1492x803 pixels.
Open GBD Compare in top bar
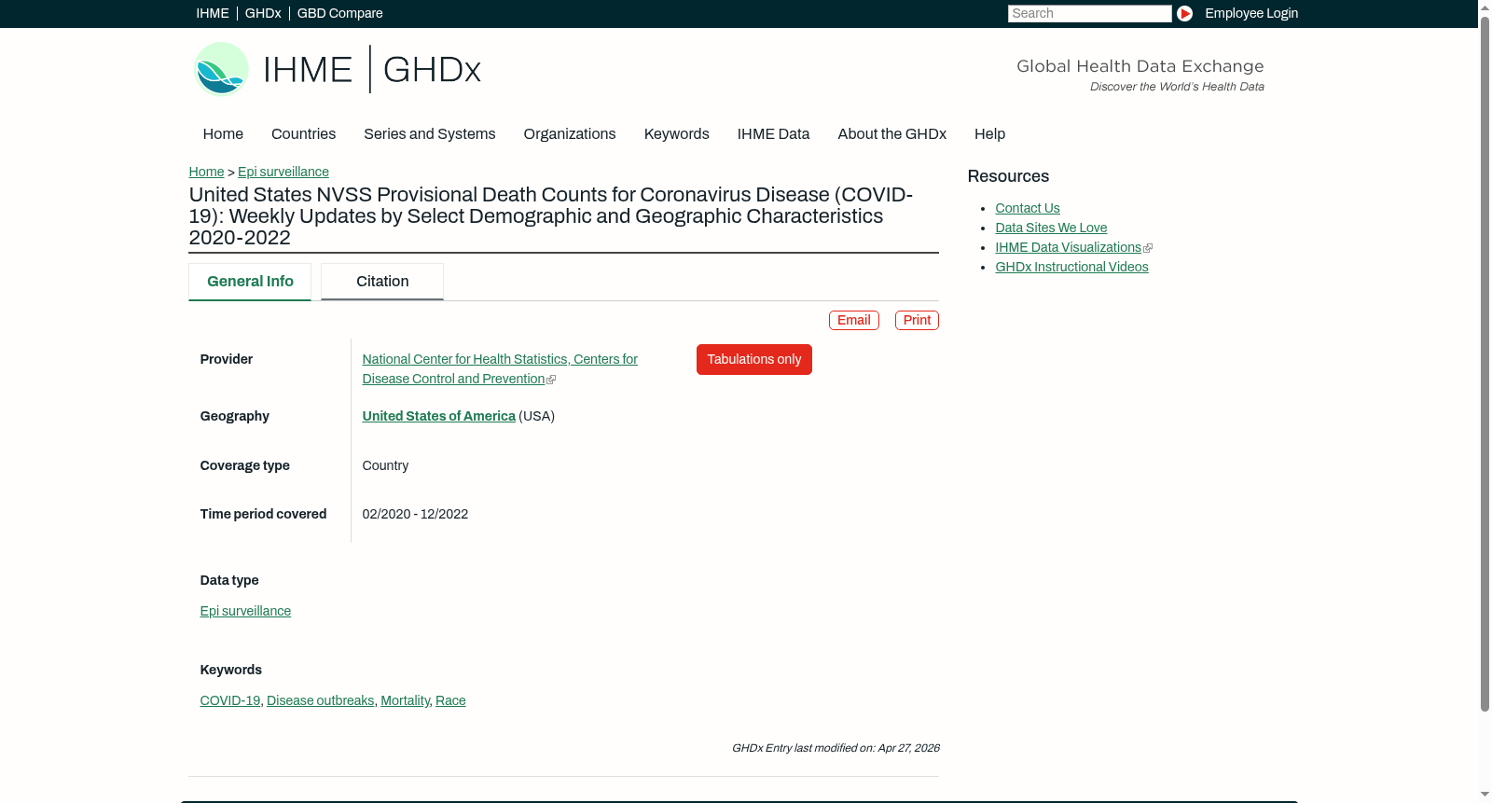tap(340, 13)
